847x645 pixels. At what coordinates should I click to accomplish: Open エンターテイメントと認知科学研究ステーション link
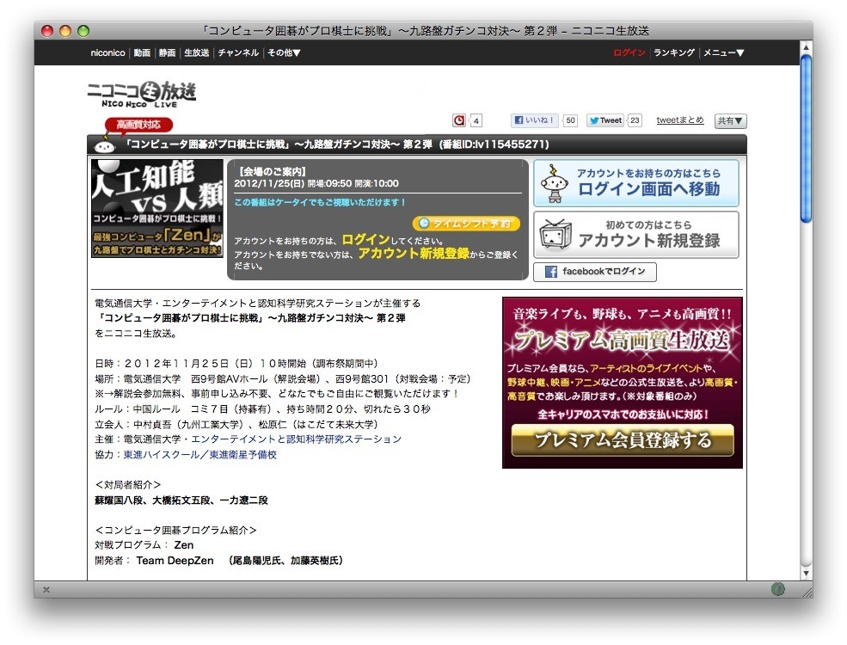click(x=296, y=439)
